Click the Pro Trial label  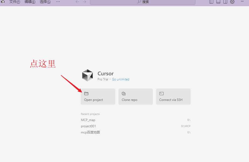pyautogui.click(x=103, y=79)
